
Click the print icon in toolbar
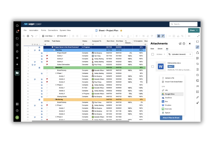(x=28, y=36)
